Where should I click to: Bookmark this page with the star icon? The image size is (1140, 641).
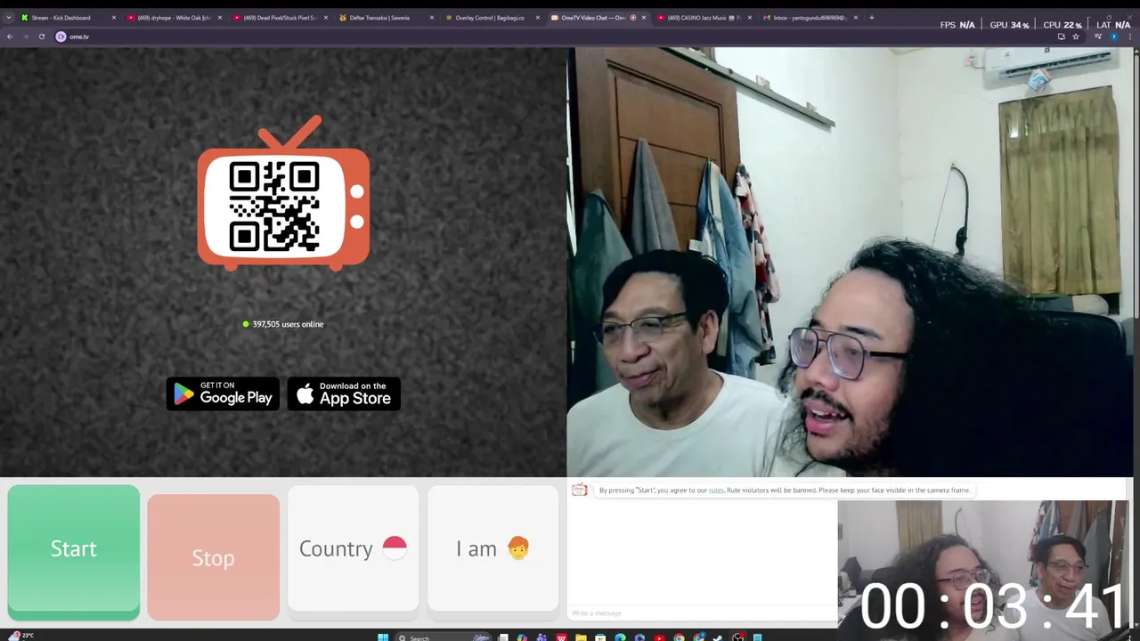click(x=1076, y=37)
